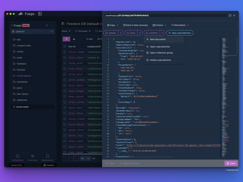Open the firebasestorage cover URL link

[173, 145]
